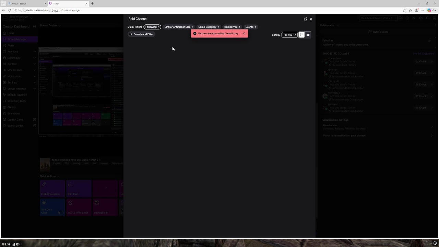Click Invite Guests in Collaboration panel
The height and width of the screenshot is (247, 439).
(378, 32)
